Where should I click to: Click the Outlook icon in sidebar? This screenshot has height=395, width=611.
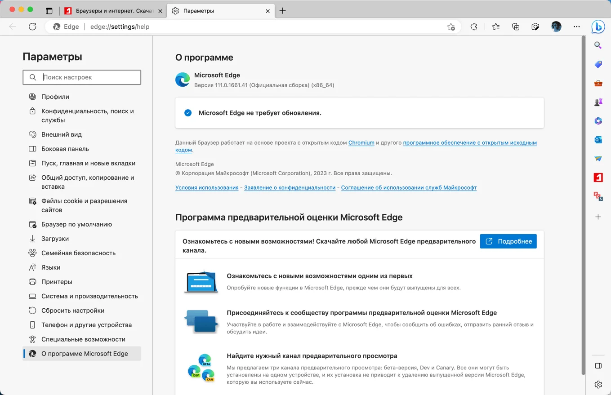coord(598,140)
